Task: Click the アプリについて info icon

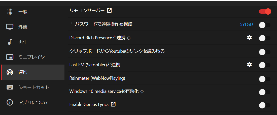Action: pyautogui.click(x=10, y=103)
